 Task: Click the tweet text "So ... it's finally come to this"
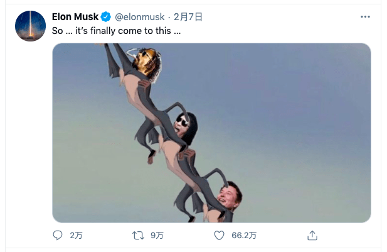tap(117, 31)
